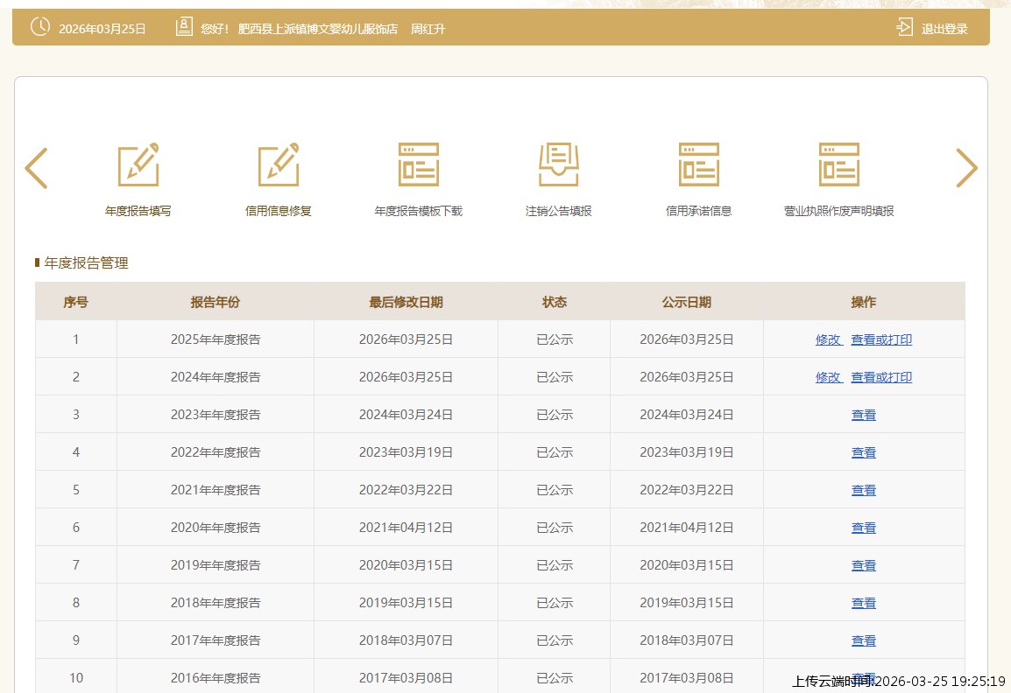This screenshot has width=1011, height=693.
Task: Open the 年度报告填写 icon
Action: pos(138,164)
